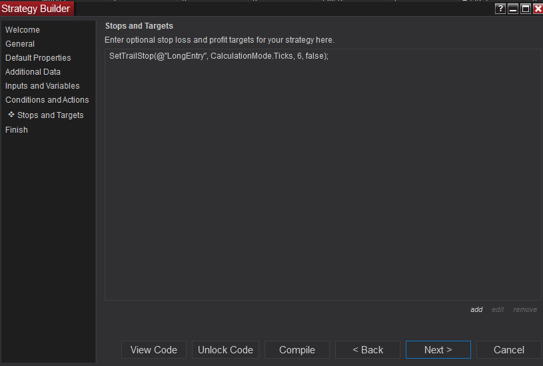This screenshot has height=366, width=543.
Task: Jump to the Finish step
Action: [17, 130]
